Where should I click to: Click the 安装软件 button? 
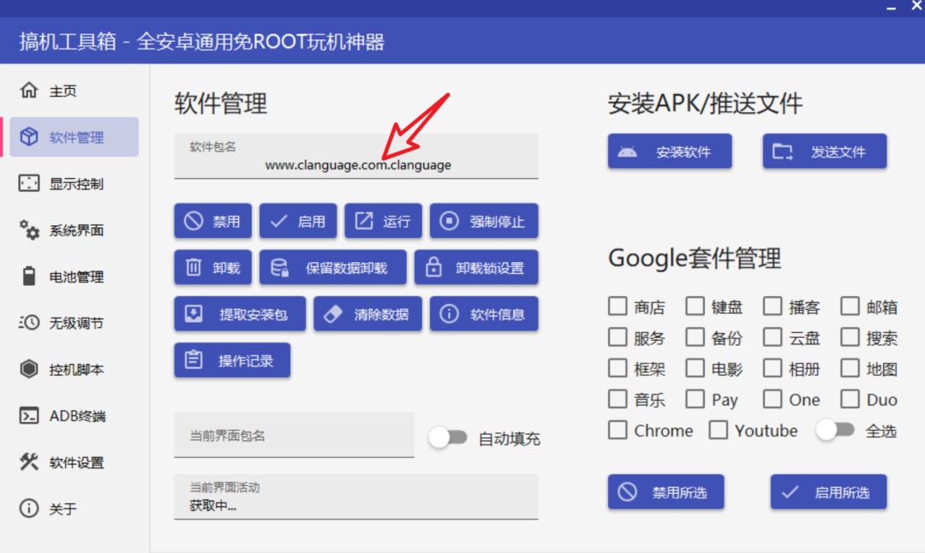(x=670, y=151)
